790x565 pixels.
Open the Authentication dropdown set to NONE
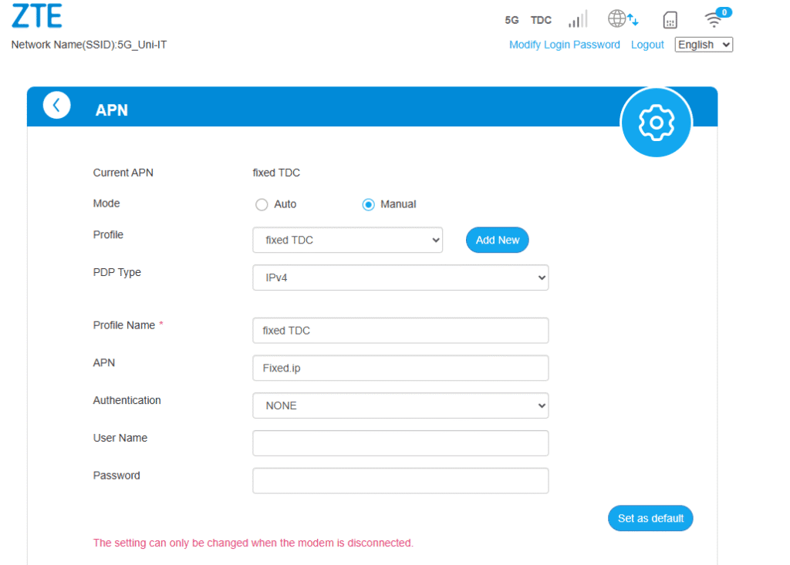[400, 405]
